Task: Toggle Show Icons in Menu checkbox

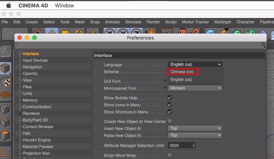Action: (170, 104)
